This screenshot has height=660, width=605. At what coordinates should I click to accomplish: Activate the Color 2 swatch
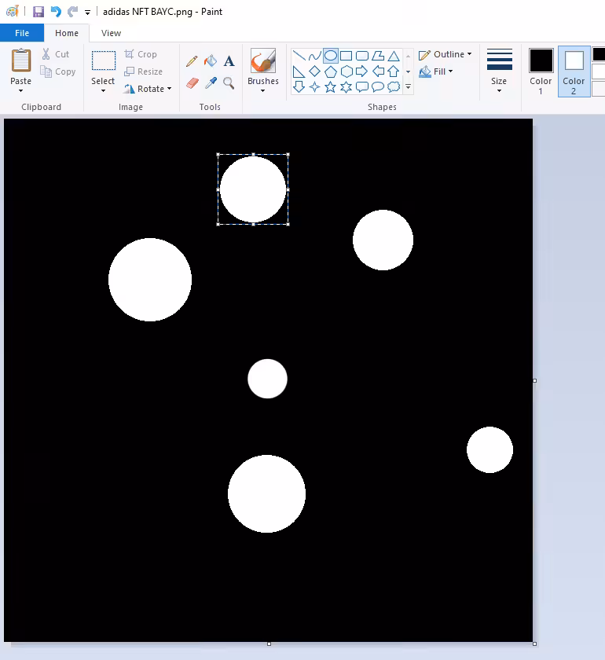click(574, 71)
